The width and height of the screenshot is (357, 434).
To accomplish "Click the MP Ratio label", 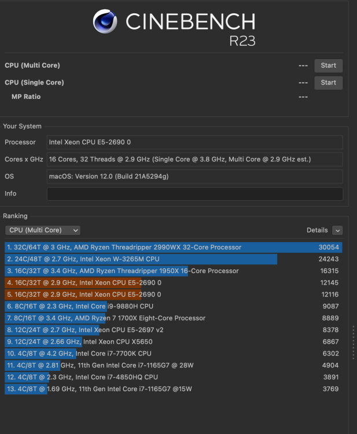I will [26, 97].
